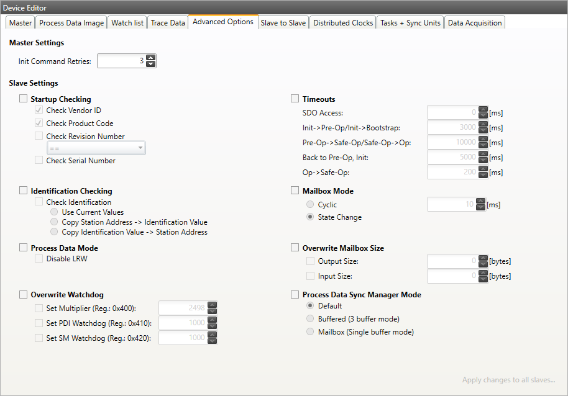The image size is (568, 396).
Task: Enable the Timeouts setting group
Action: pyautogui.click(x=295, y=98)
